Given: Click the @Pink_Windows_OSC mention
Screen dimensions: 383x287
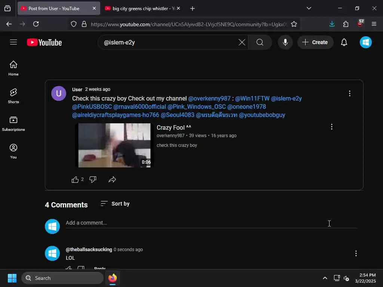Looking at the screenshot, I should pyautogui.click(x=196, y=107).
